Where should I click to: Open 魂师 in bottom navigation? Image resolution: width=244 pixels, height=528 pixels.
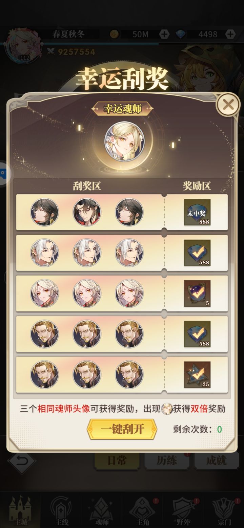(x=102, y=510)
